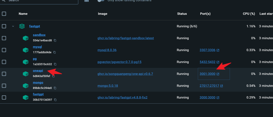Check the select-all checkbox in header
The width and height of the screenshot is (273, 117).
pyautogui.click(x=4, y=14)
